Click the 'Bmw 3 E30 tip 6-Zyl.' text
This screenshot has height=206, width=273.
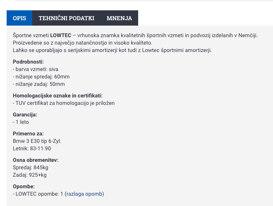pyautogui.click(x=37, y=141)
